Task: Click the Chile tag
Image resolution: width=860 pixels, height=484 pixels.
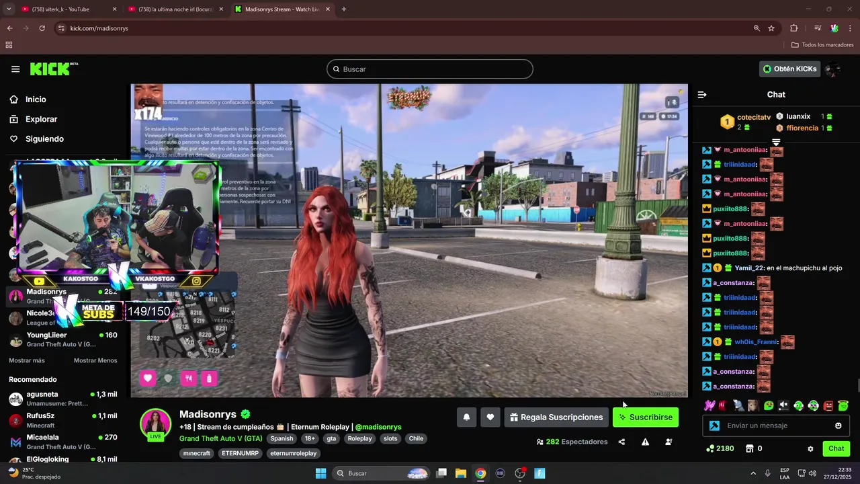Action: [x=416, y=439]
